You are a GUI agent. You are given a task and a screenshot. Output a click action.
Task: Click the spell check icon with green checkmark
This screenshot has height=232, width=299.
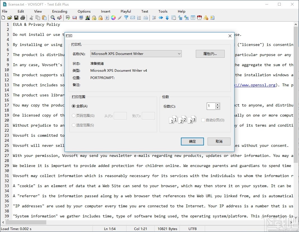tap(68, 18)
